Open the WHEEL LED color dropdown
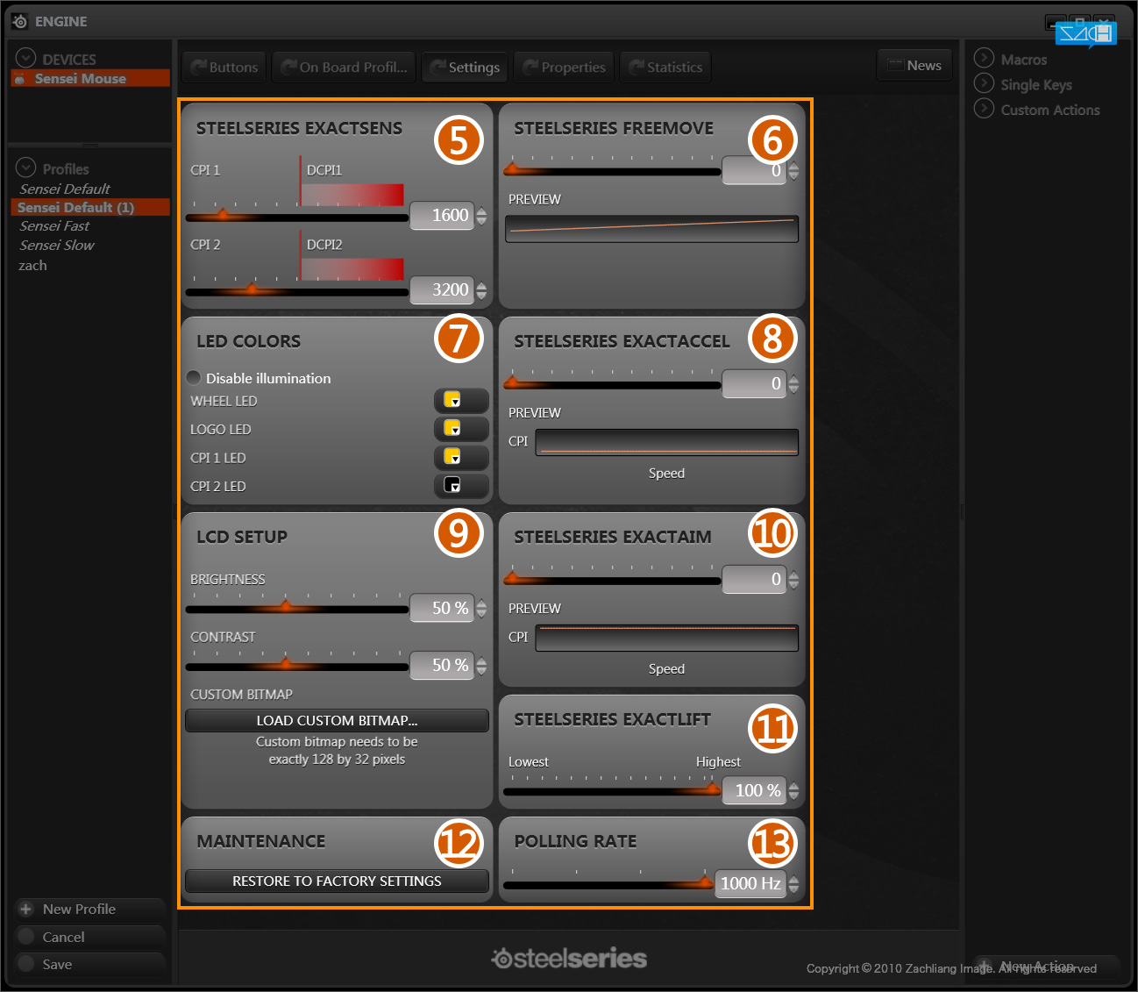 [x=461, y=400]
